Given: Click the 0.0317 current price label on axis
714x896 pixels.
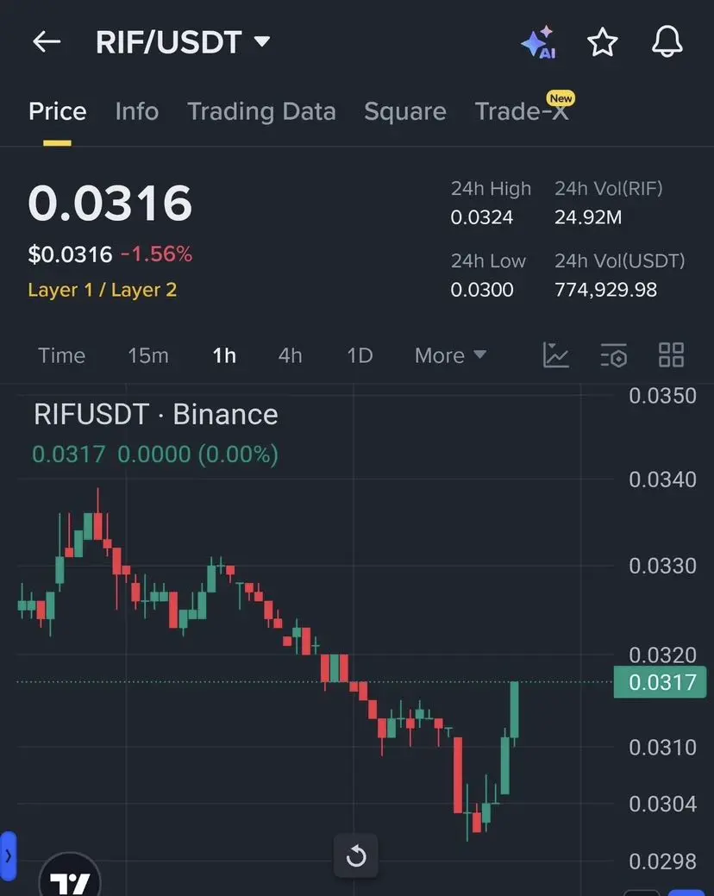Looking at the screenshot, I should 660,682.
